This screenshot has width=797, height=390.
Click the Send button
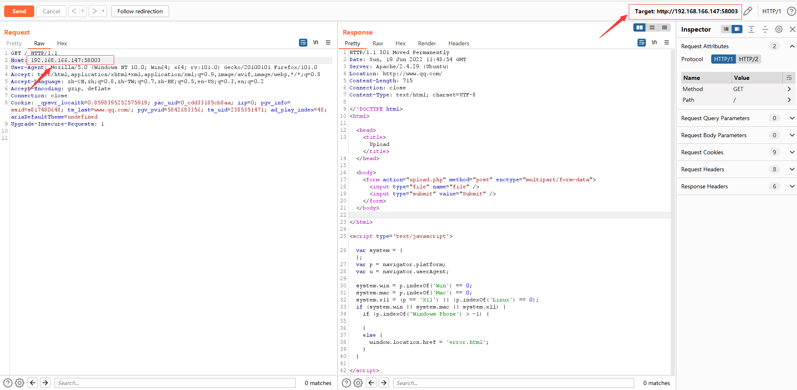(19, 11)
